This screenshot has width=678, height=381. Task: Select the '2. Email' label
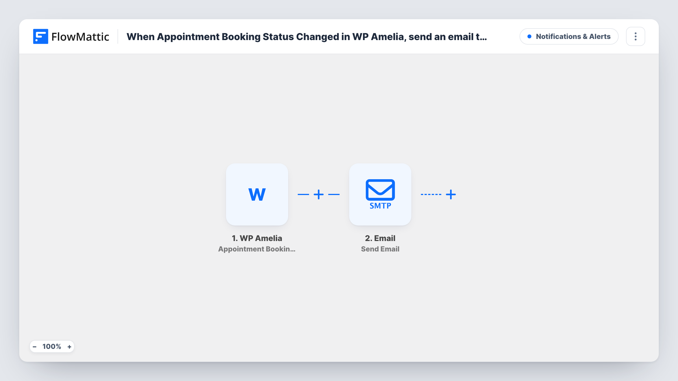(380, 238)
